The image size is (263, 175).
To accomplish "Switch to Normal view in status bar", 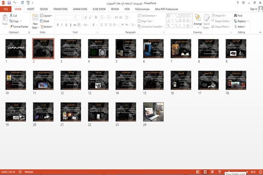I will 198,172.
